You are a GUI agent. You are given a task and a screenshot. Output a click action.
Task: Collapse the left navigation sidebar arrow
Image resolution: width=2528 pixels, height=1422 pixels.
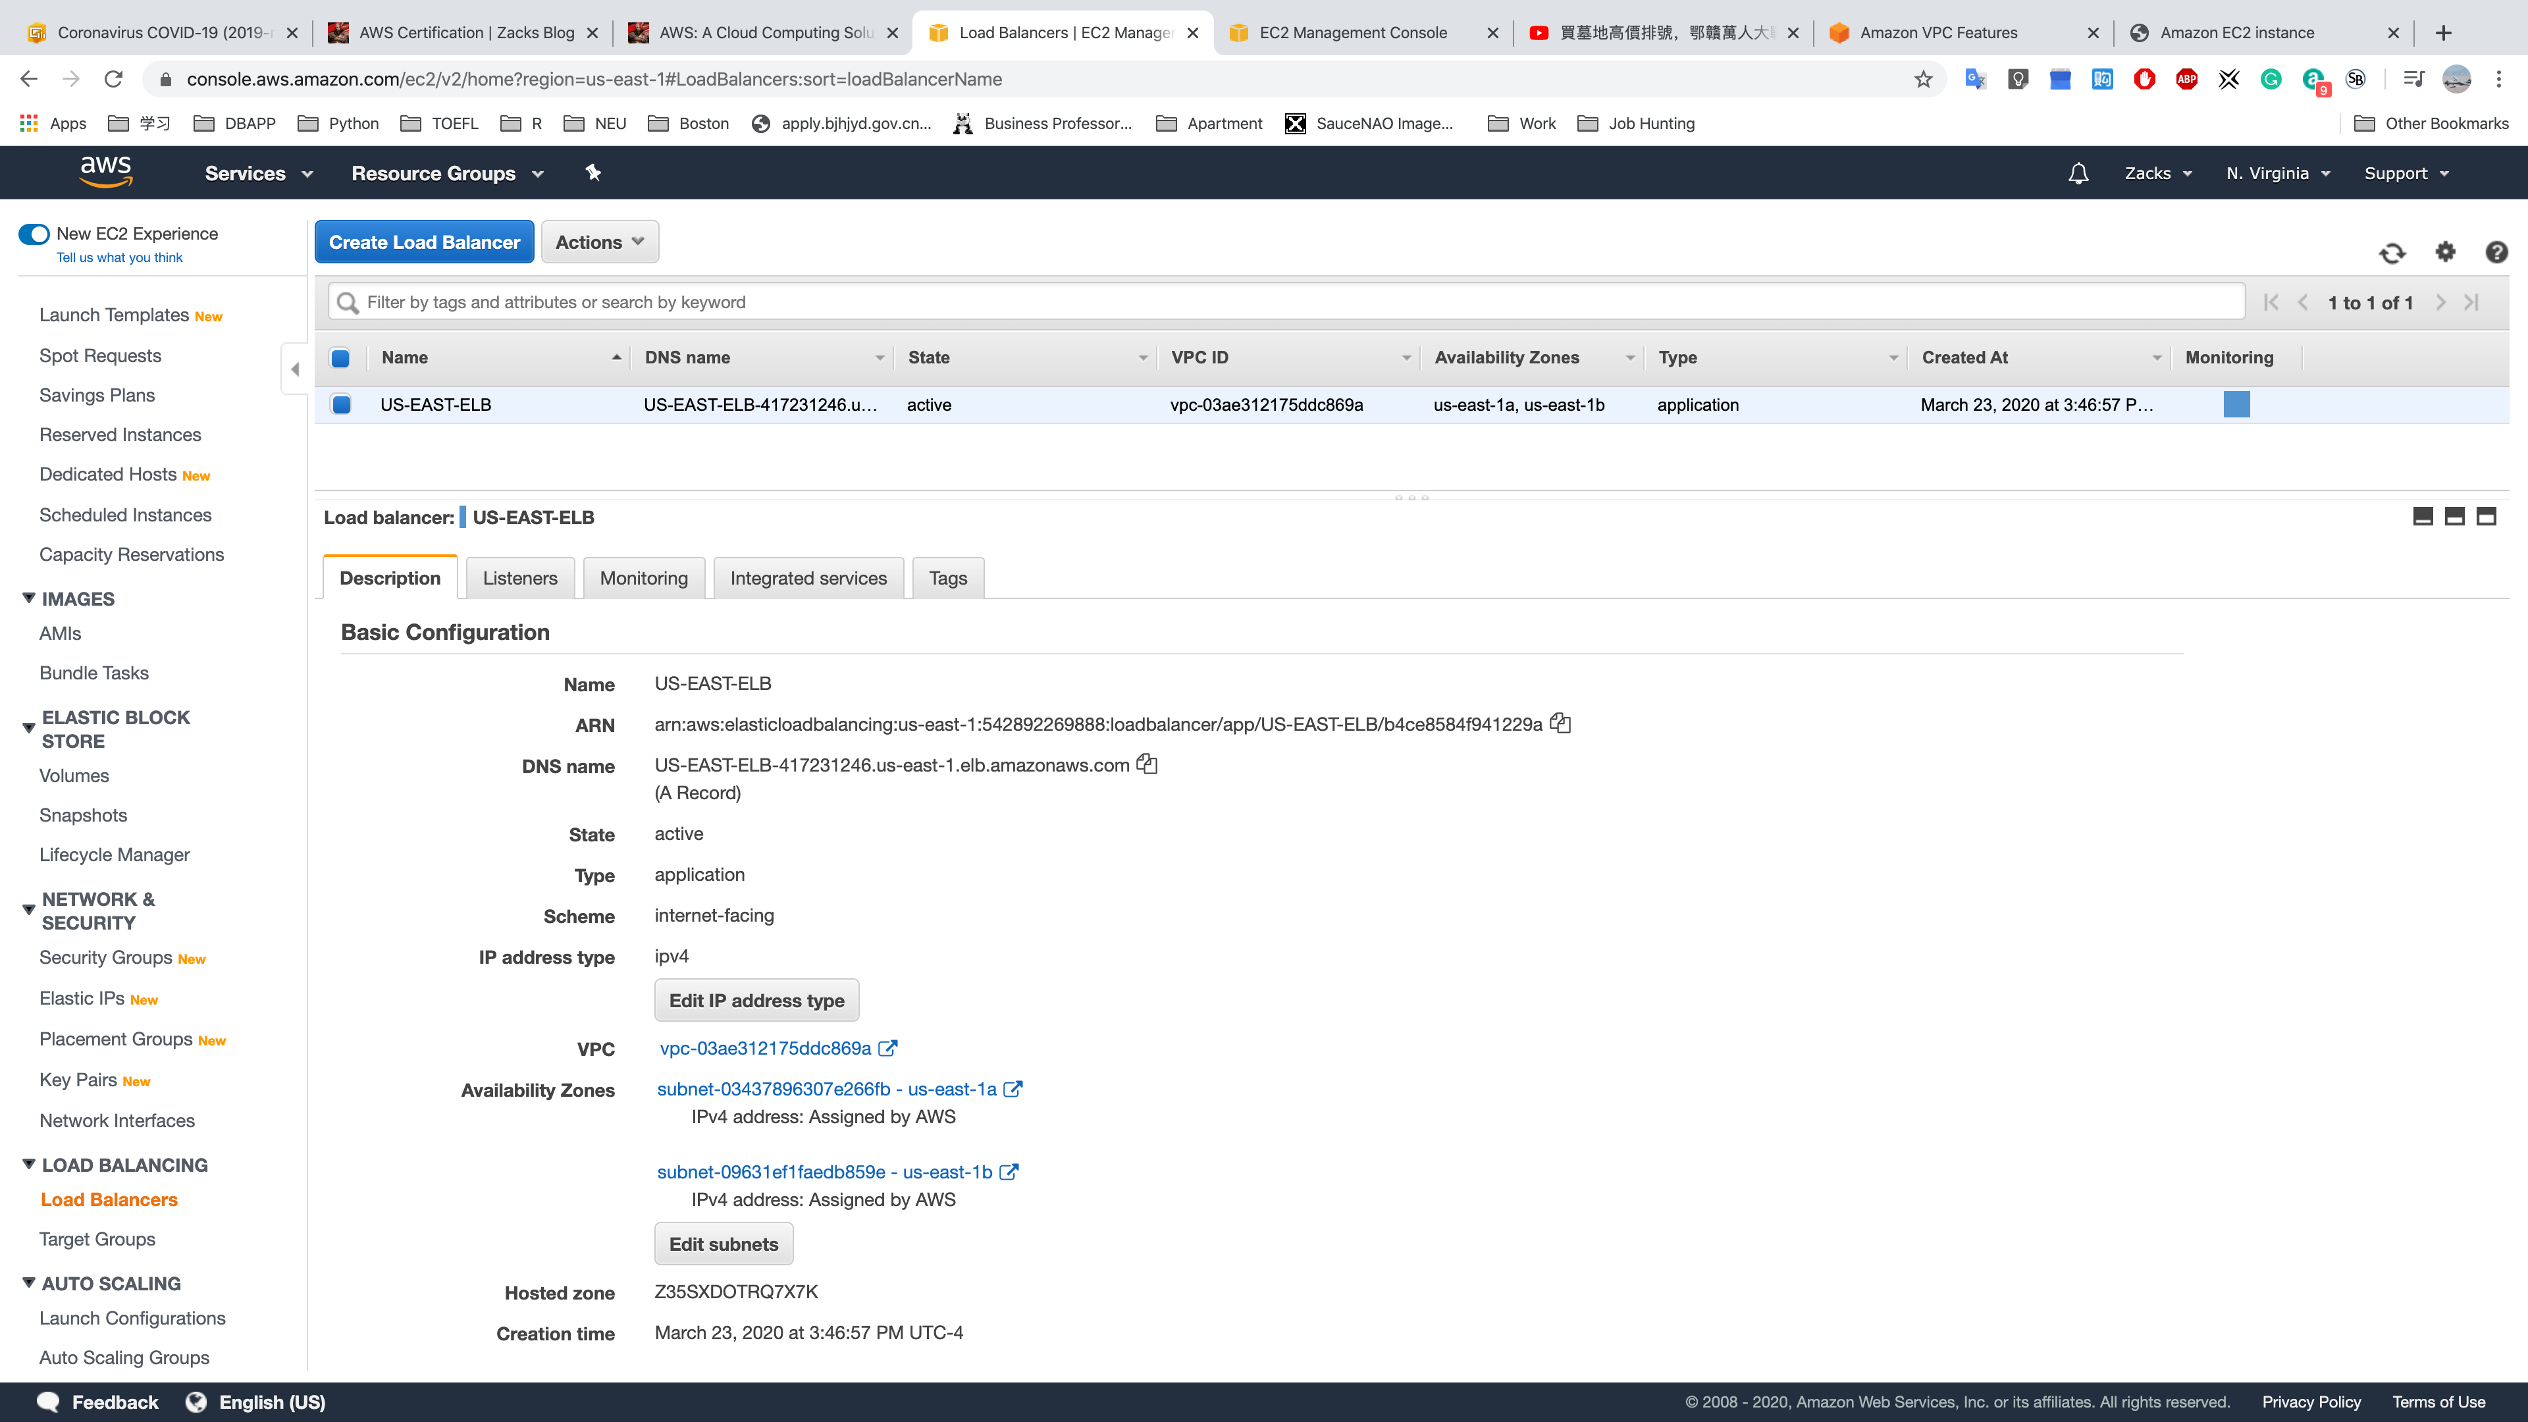click(x=294, y=369)
